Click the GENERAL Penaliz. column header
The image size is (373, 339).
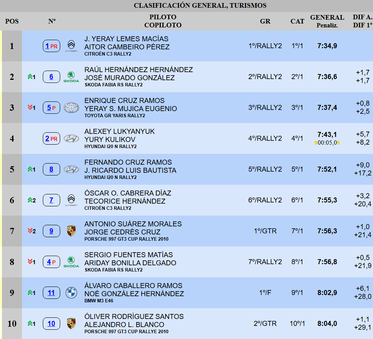coord(327,21)
